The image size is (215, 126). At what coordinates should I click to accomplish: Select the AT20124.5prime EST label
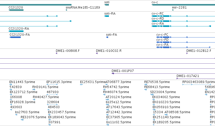pos(118,97)
